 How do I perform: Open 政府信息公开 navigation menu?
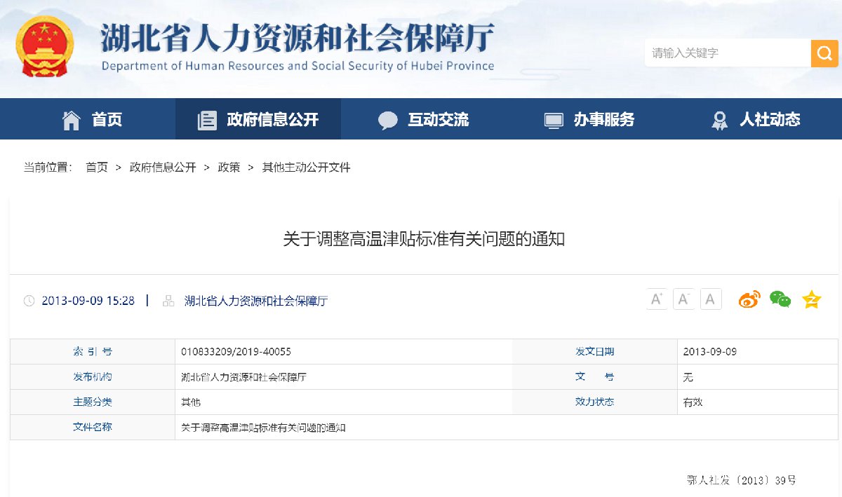tap(258, 119)
